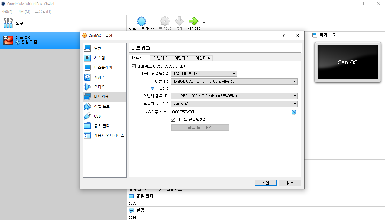
Task: Switch to the 어댑터 3 tab
Action: coord(181,58)
